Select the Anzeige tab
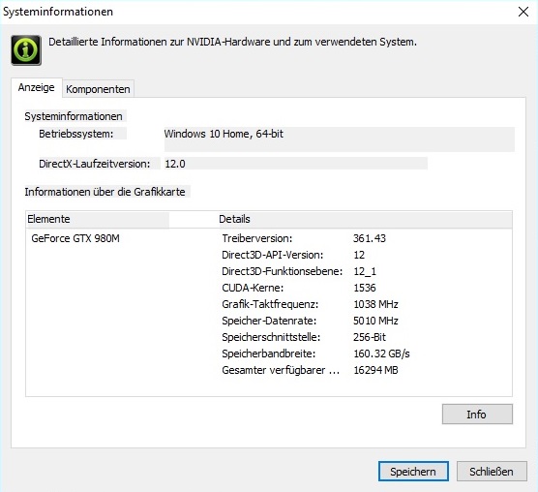This screenshot has height=492, width=538. (37, 87)
